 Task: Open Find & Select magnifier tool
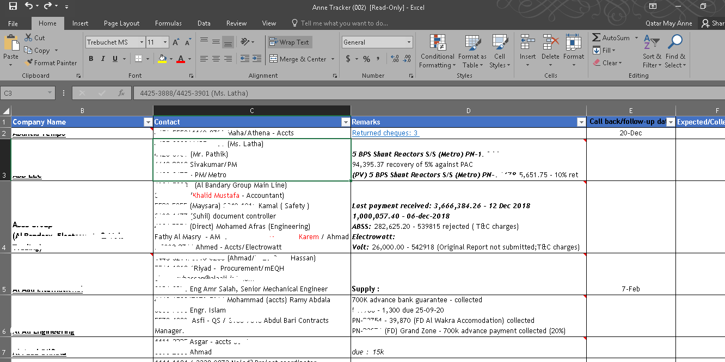tap(675, 42)
